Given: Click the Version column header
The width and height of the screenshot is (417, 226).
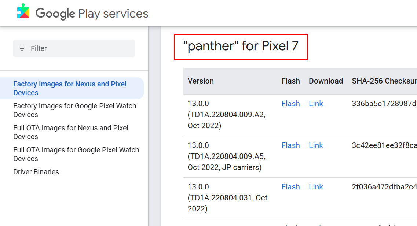Looking at the screenshot, I should pos(201,81).
